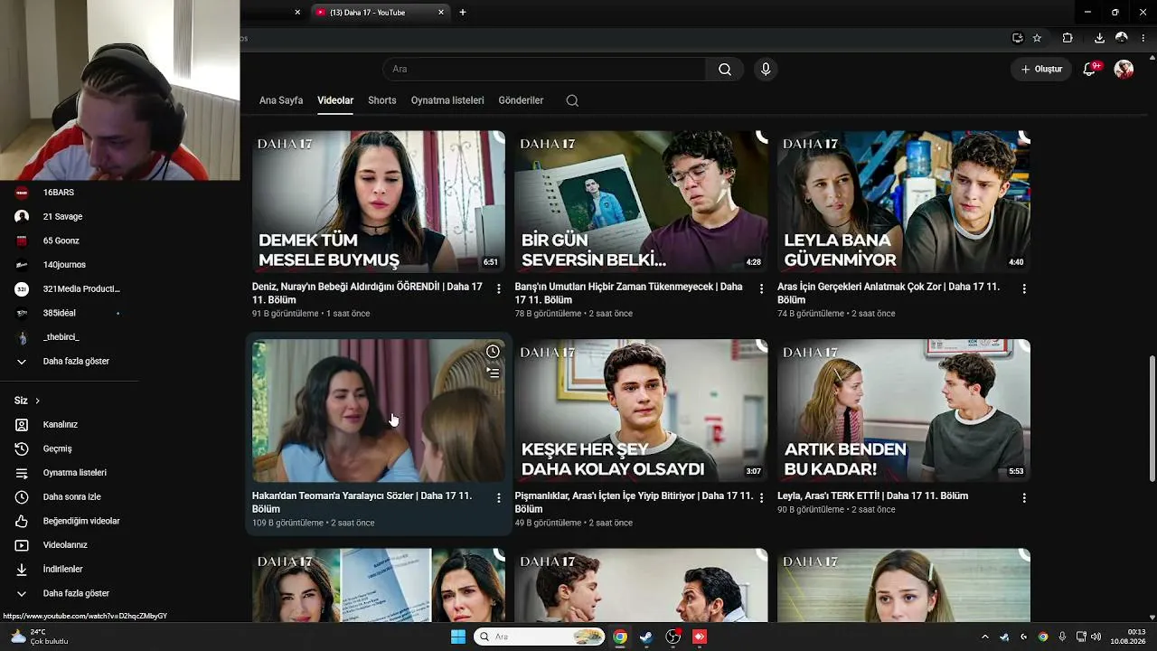Screen dimensions: 1157x651
Task: Select the 'Videolar' channel tab
Action: click(x=335, y=100)
